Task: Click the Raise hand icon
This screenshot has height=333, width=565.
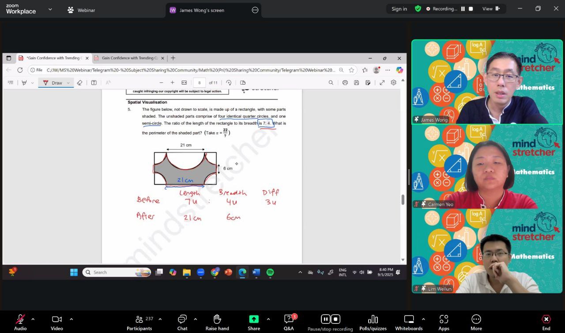Action: pos(217,322)
